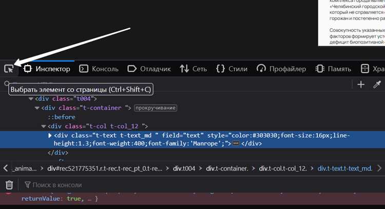Viewport: 385px width, 209px height.
Task: Click the Инспектор tab icon
Action: tap(28, 69)
